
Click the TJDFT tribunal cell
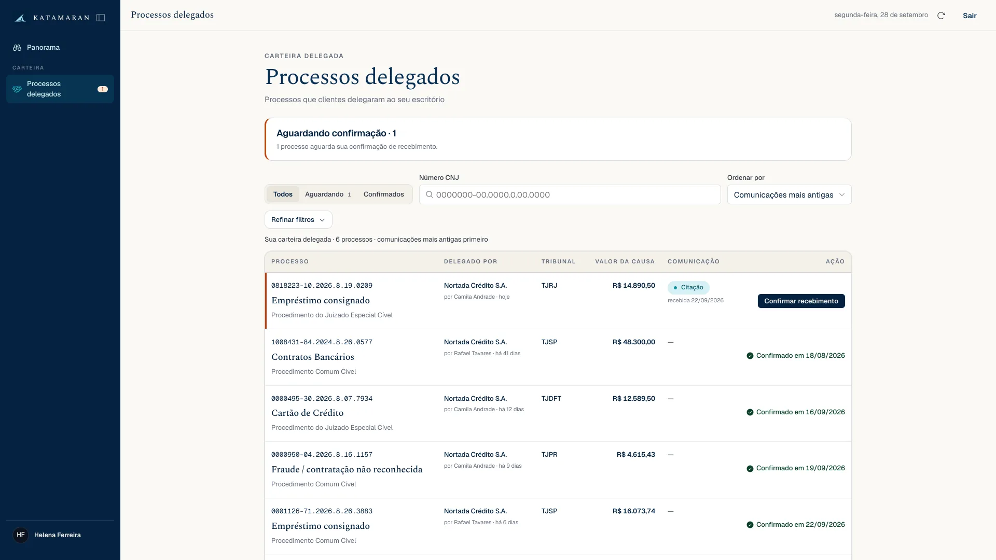click(x=551, y=399)
